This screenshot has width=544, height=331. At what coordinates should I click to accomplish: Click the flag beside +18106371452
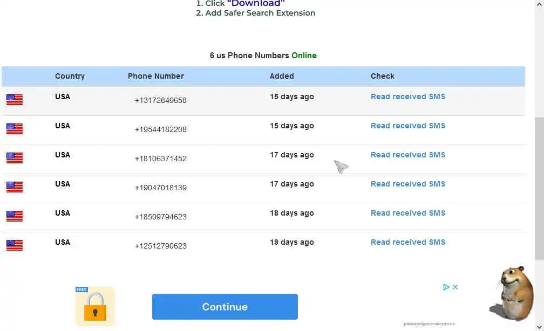coord(15,158)
